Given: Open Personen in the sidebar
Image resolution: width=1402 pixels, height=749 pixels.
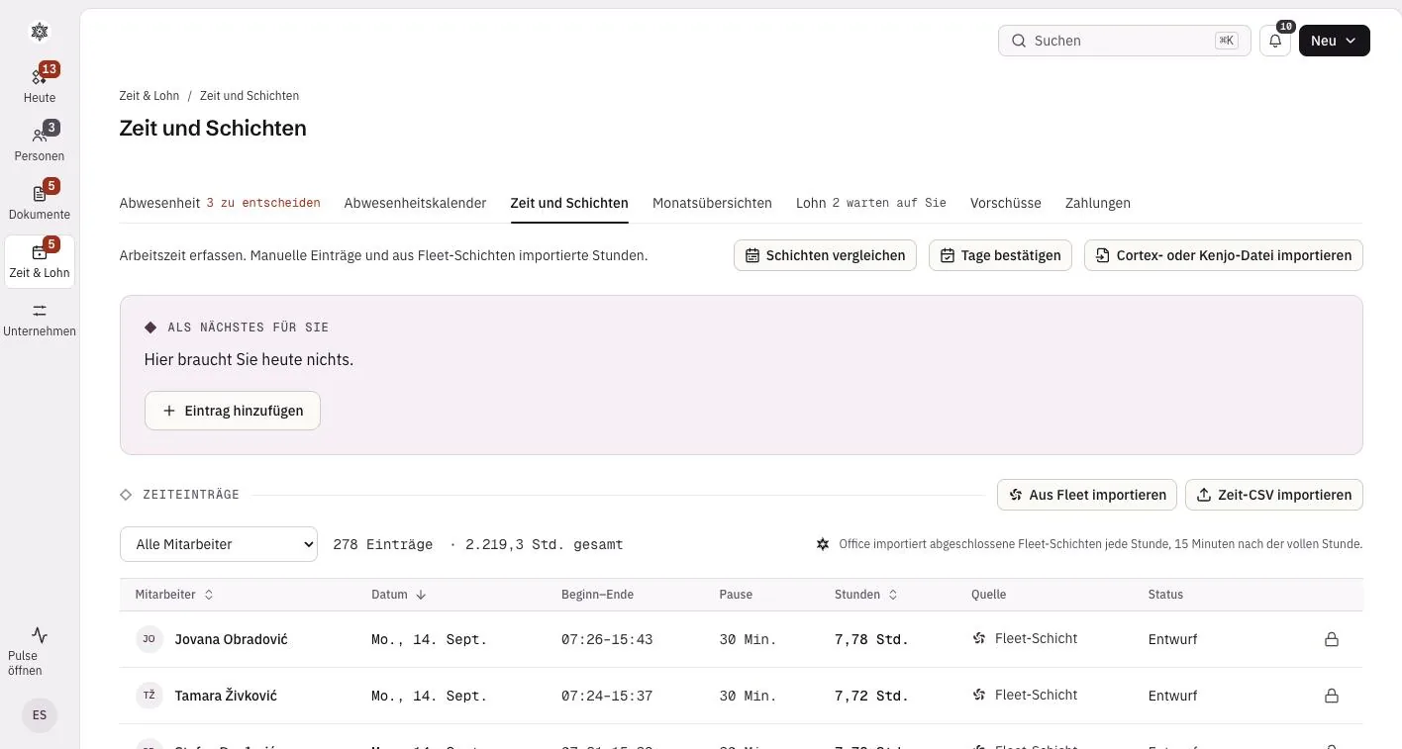Looking at the screenshot, I should (x=40, y=141).
